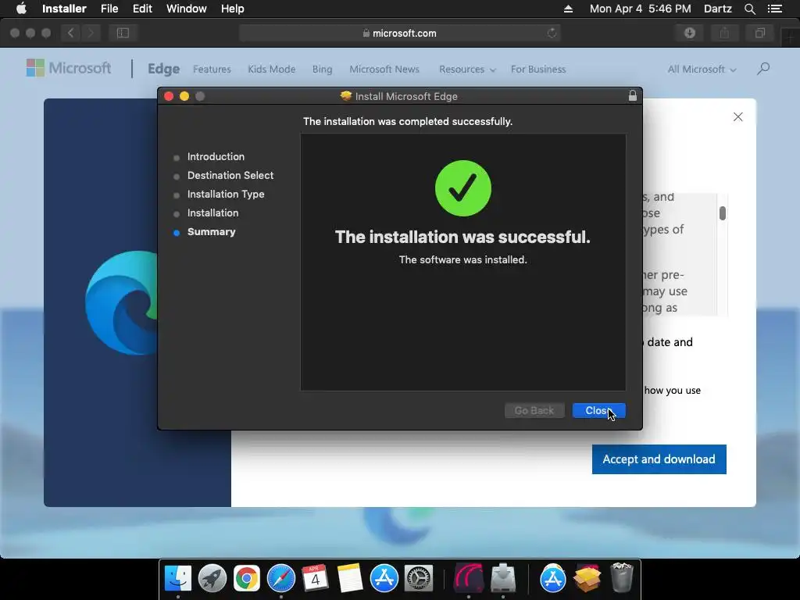
Task: Show Safari tab overview
Action: (x=759, y=33)
